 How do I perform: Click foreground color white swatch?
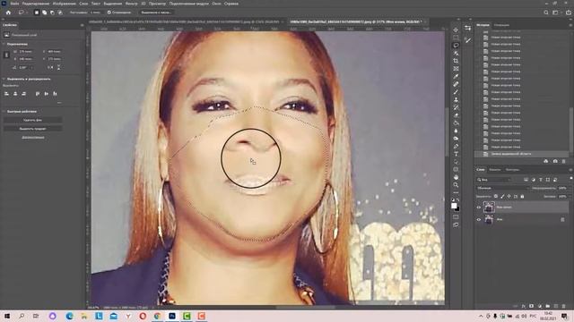(454, 206)
